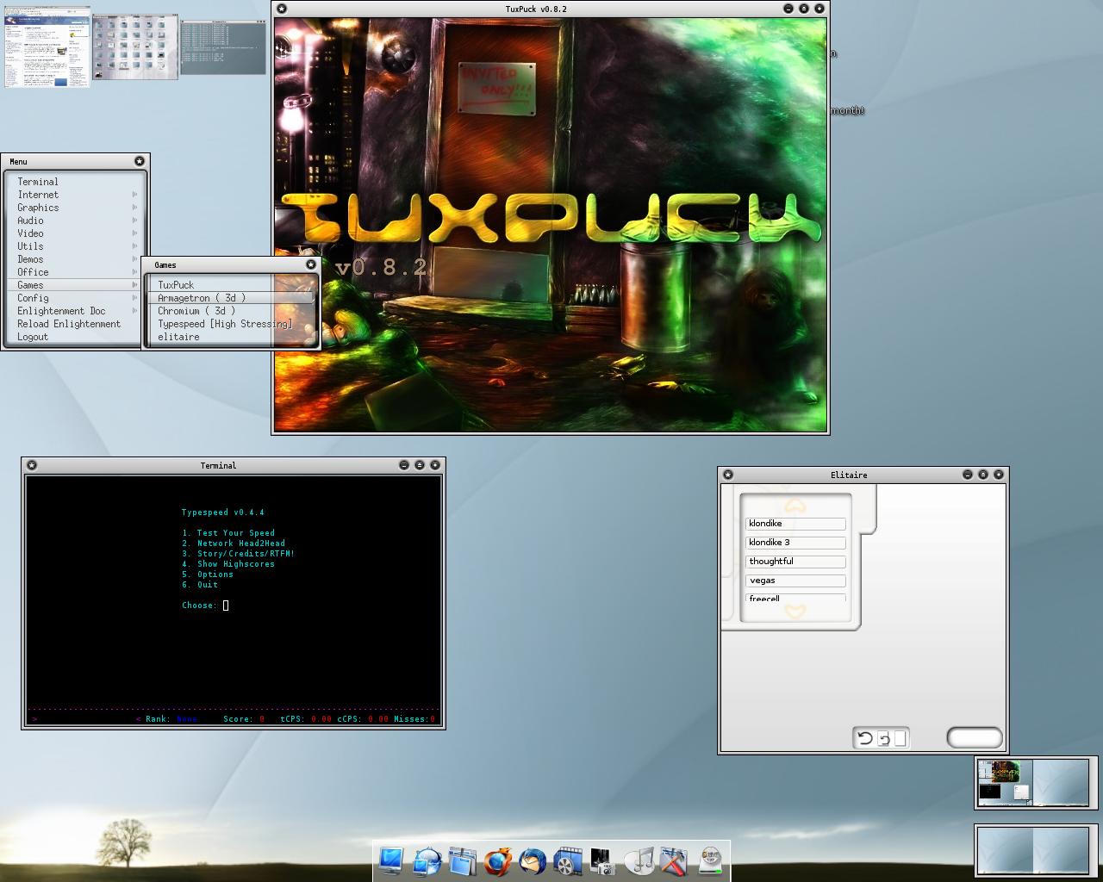Screen dimensions: 1103x882
Task: Expand the Audio submenu arrow
Action: point(135,220)
